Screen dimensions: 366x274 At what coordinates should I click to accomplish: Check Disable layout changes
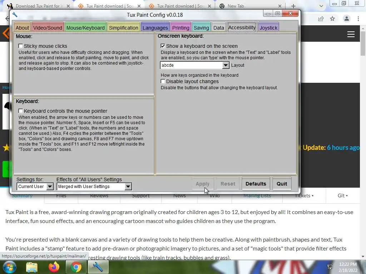(x=163, y=81)
